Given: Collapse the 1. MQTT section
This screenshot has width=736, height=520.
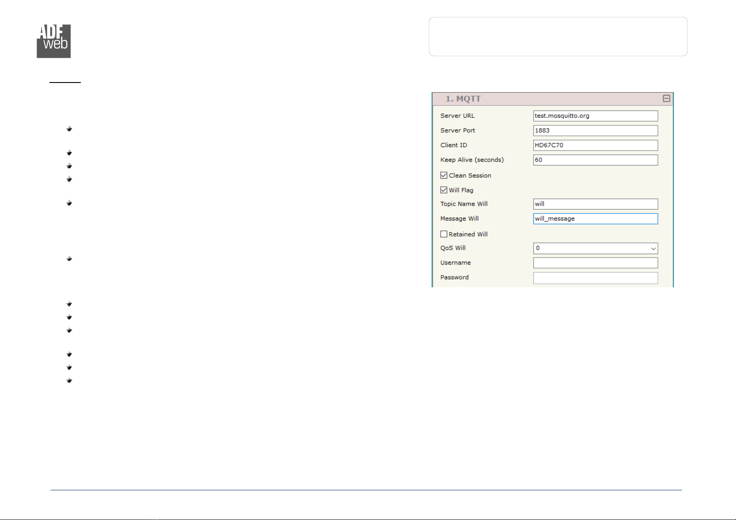Looking at the screenshot, I should point(666,98).
